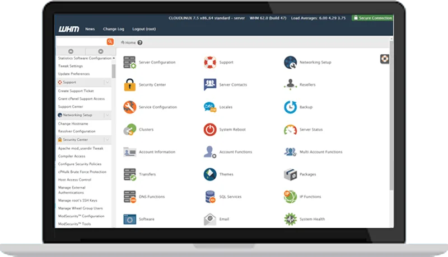The image size is (448, 257).
Task: Open the Security Center padlock icon
Action: coord(129,85)
